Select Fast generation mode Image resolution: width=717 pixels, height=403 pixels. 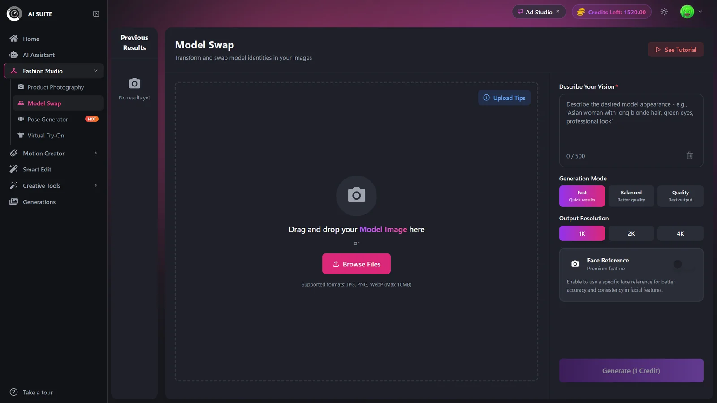tap(582, 196)
